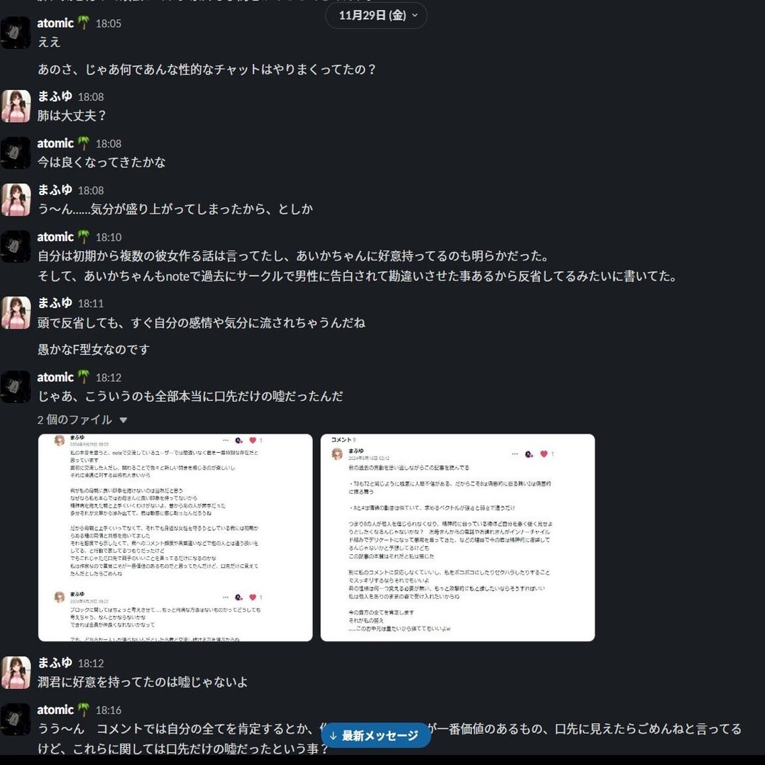Click まふゆ's avatar at 18:12 message
765x765 pixels.
pyautogui.click(x=16, y=672)
